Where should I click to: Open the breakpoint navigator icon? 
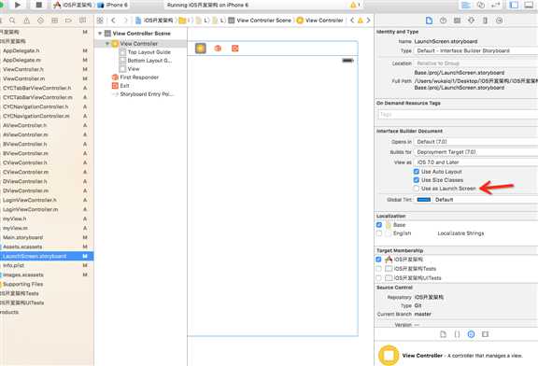click(68, 21)
